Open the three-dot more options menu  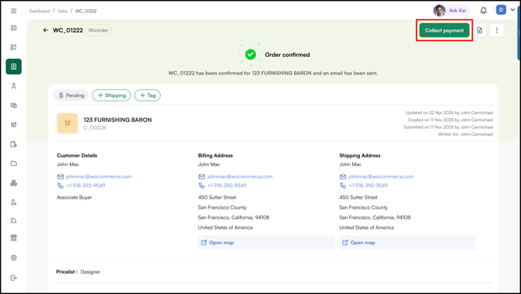pos(497,30)
